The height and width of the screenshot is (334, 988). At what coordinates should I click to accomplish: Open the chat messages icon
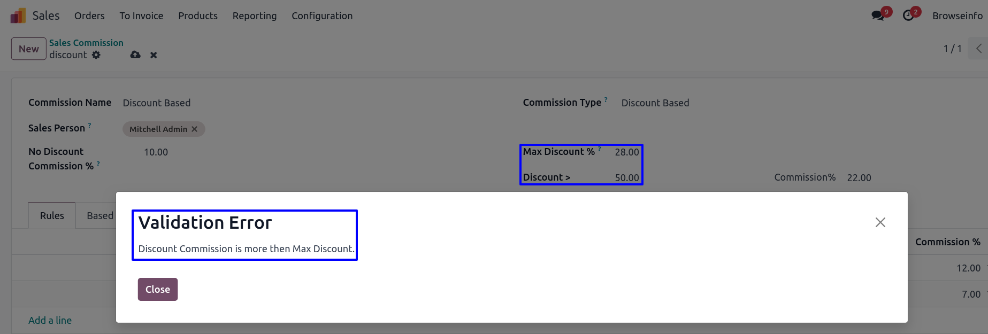pyautogui.click(x=878, y=15)
